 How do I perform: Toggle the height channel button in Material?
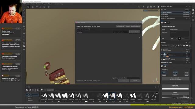(175, 73)
